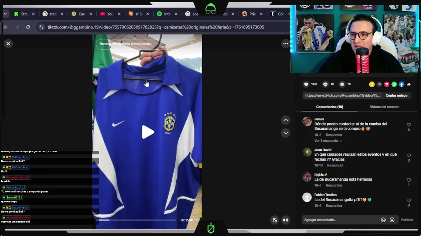Image resolution: width=421 pixels, height=236 pixels.
Task: Switch to Videos del creador tab
Action: pyautogui.click(x=384, y=107)
